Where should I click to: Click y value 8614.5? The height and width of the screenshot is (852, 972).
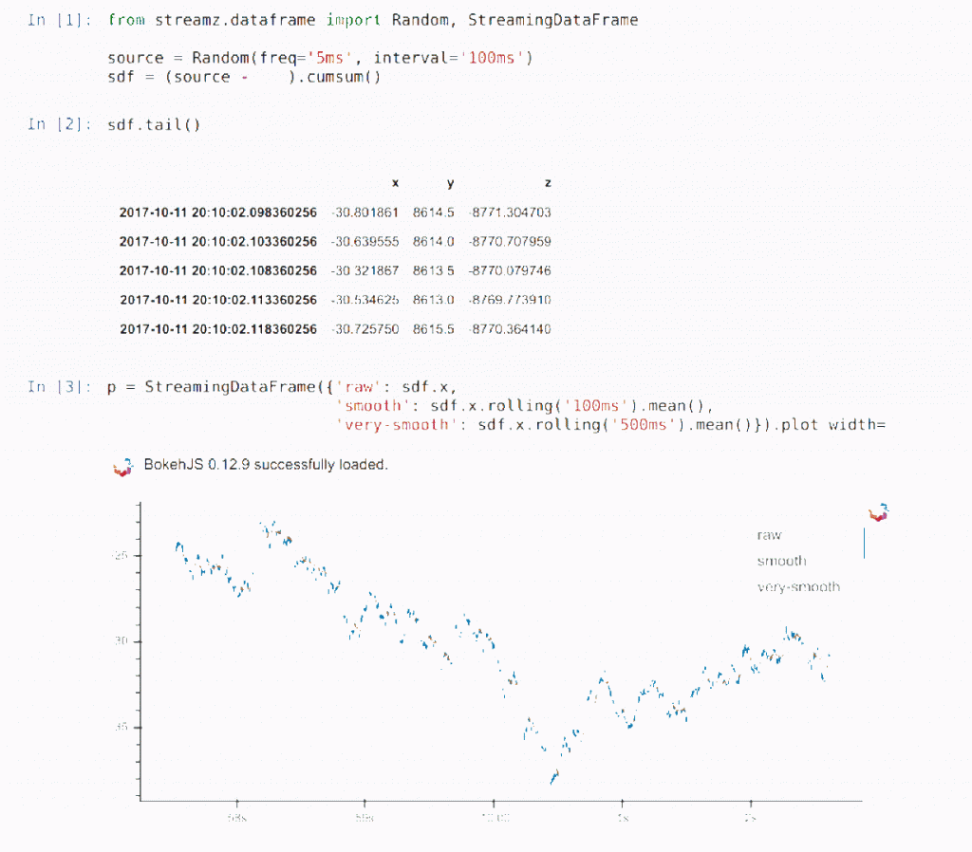click(x=433, y=213)
